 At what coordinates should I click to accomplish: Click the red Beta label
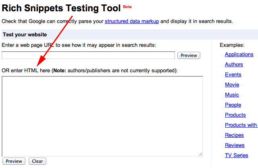point(127,7)
